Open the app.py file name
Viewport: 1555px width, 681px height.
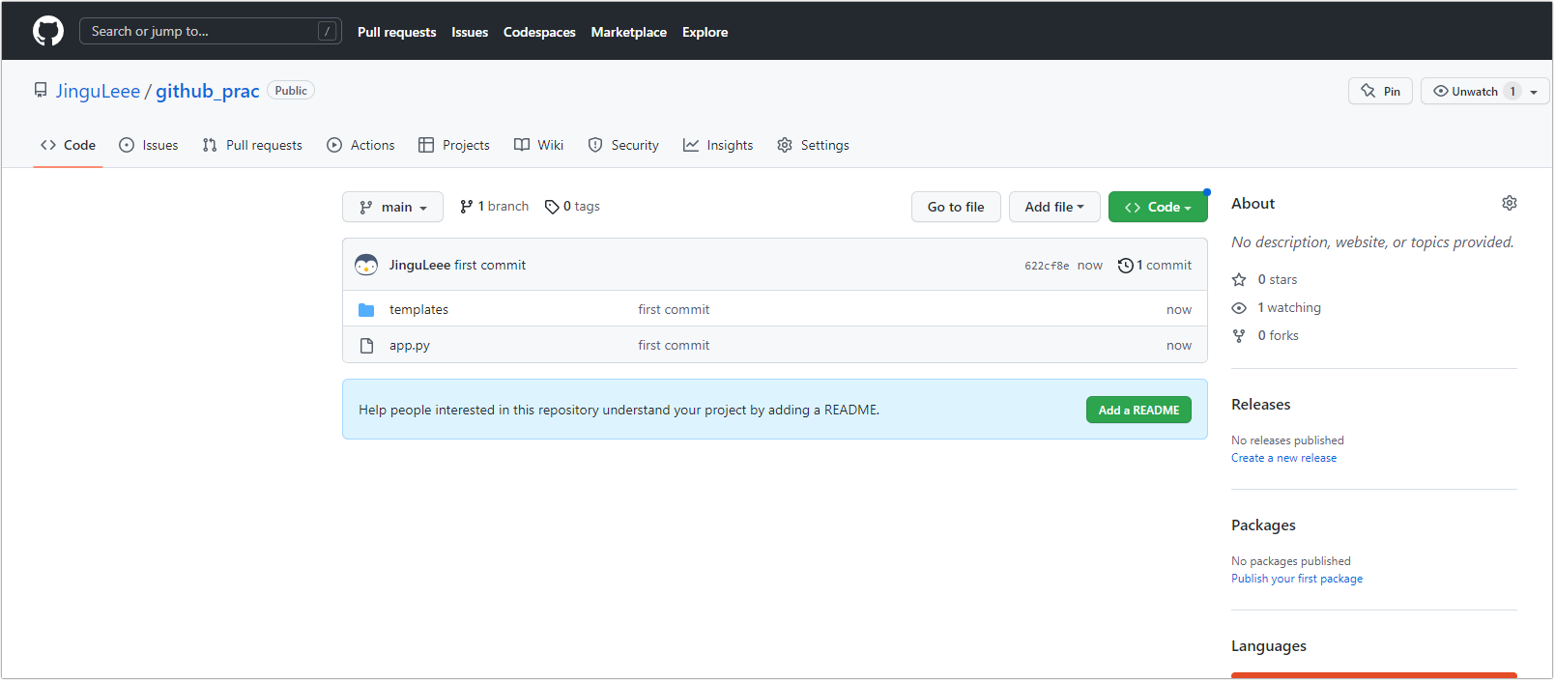[x=410, y=345]
